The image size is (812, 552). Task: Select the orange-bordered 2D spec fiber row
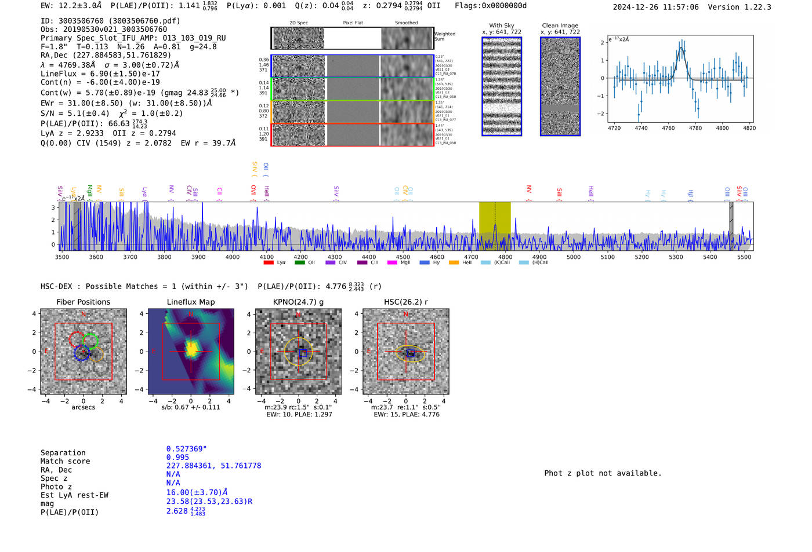click(352, 112)
